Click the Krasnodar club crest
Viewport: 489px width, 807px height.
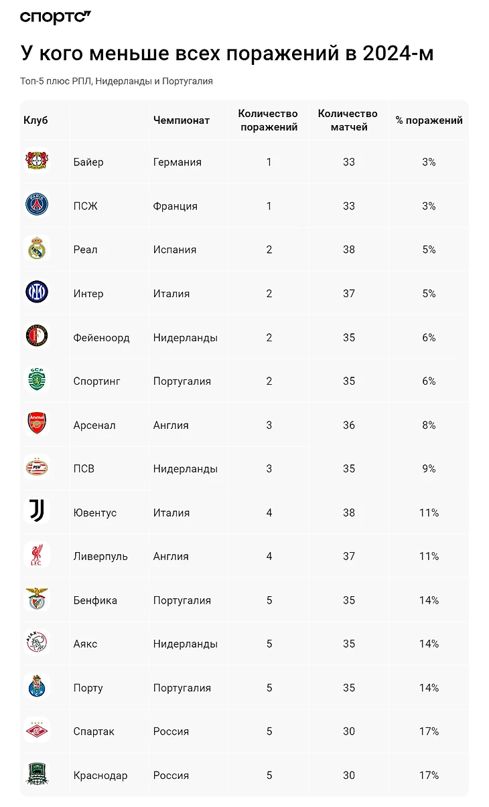[37, 775]
